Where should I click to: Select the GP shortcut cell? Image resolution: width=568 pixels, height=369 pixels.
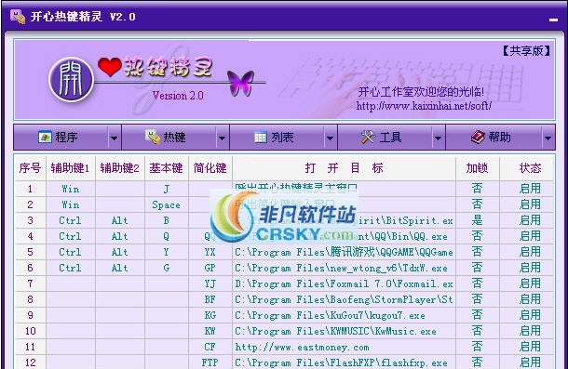coord(210,268)
